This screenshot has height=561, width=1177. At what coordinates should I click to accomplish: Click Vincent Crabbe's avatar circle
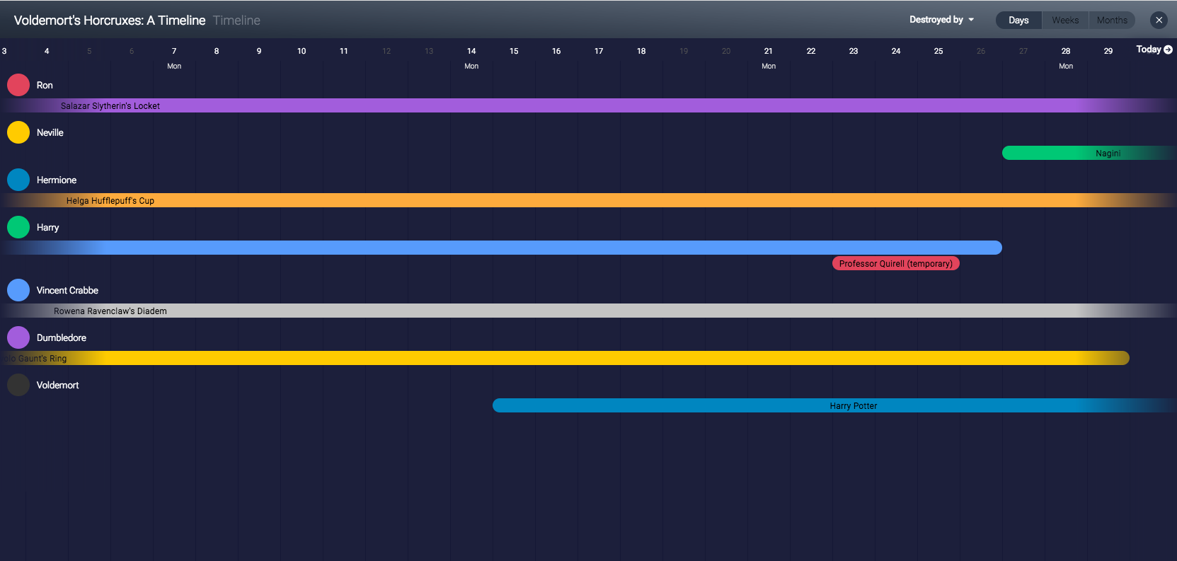(18, 290)
